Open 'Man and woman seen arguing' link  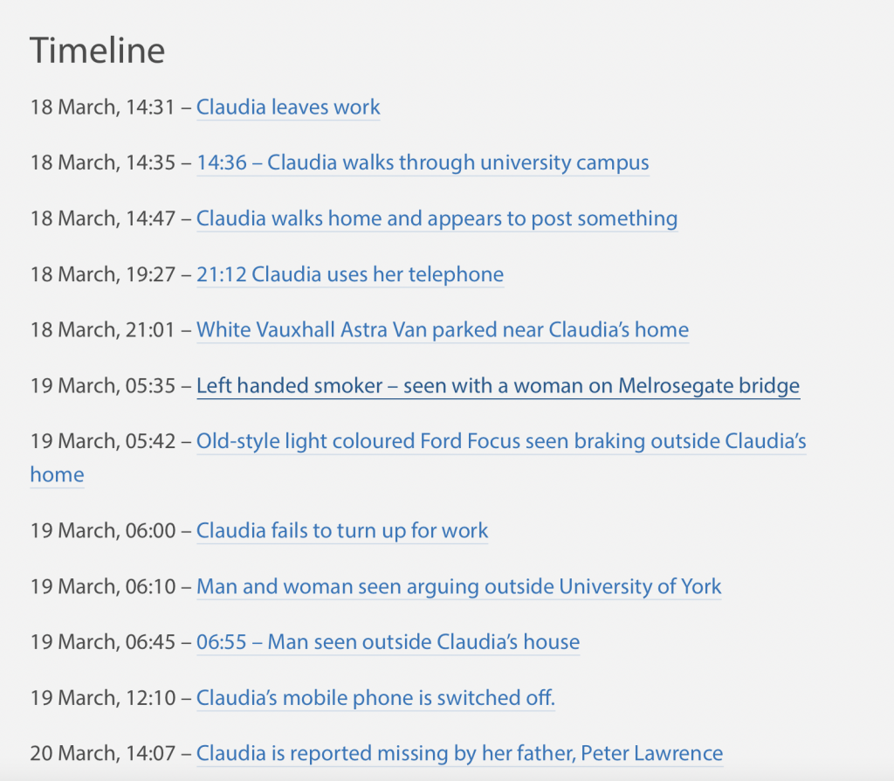tap(459, 587)
